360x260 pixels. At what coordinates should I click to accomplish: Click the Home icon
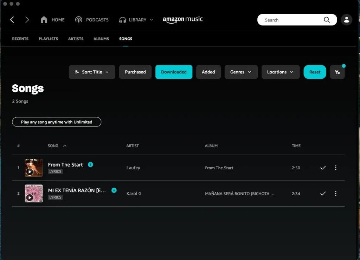click(x=44, y=20)
